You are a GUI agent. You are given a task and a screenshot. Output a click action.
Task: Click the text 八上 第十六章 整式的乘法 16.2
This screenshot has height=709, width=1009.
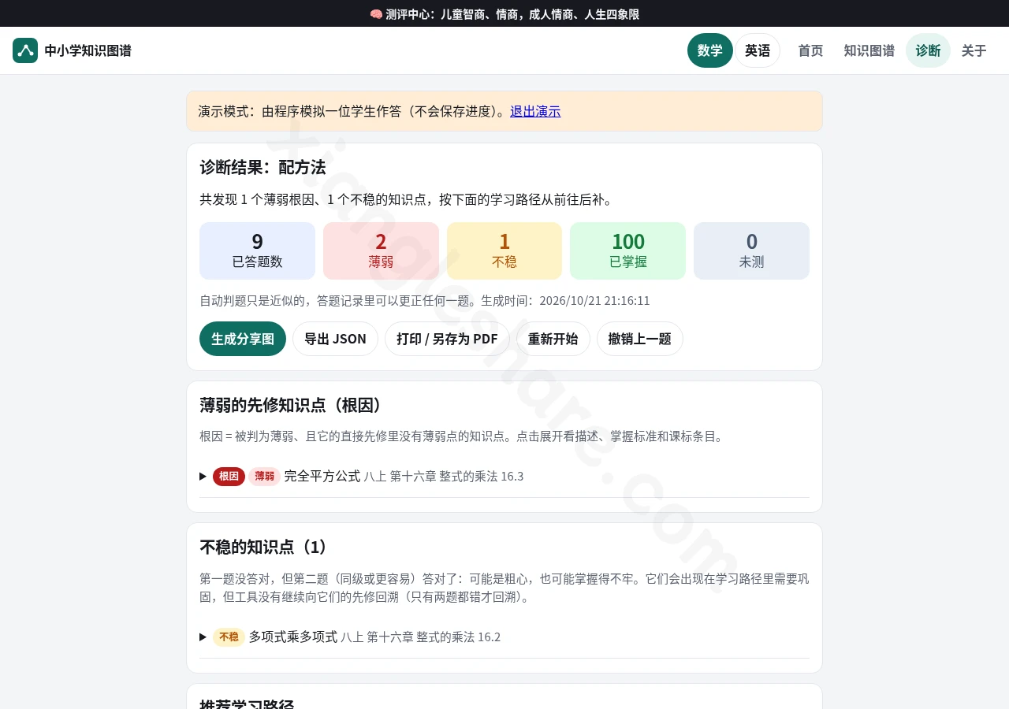tap(421, 637)
